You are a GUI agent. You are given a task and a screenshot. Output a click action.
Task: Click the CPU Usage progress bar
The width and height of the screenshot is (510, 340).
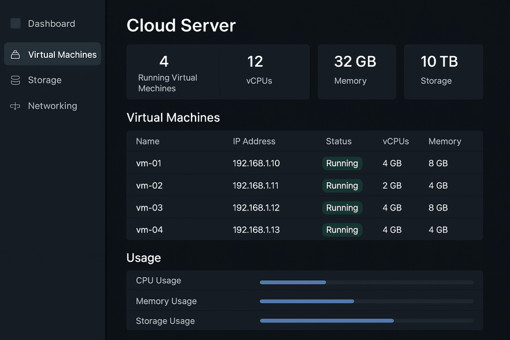(366, 282)
